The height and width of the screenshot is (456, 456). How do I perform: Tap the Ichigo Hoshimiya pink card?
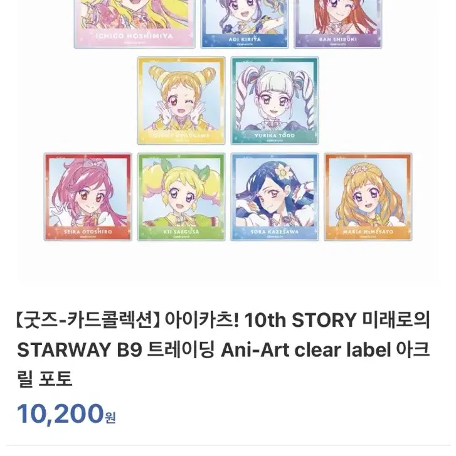[134, 23]
